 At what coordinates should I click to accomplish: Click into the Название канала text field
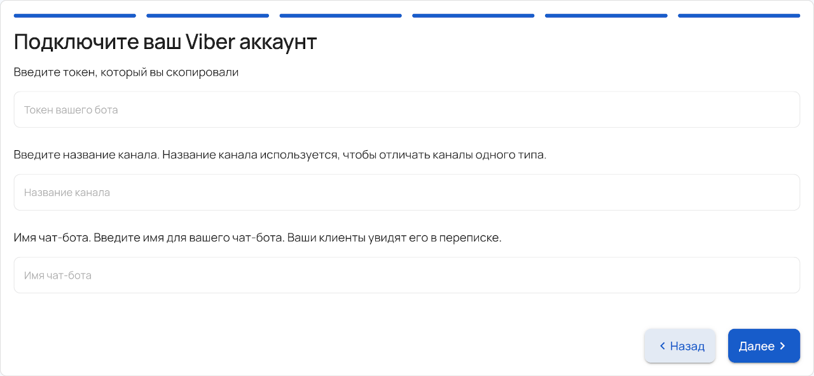click(406, 192)
